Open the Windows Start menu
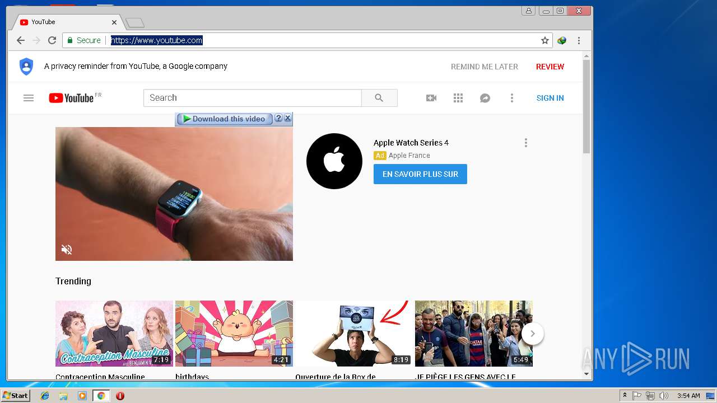The height and width of the screenshot is (403, 717). [x=15, y=396]
